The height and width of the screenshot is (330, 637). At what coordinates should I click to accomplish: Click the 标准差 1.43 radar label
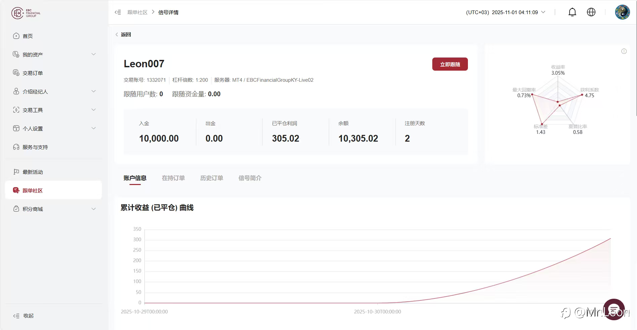pos(541,129)
